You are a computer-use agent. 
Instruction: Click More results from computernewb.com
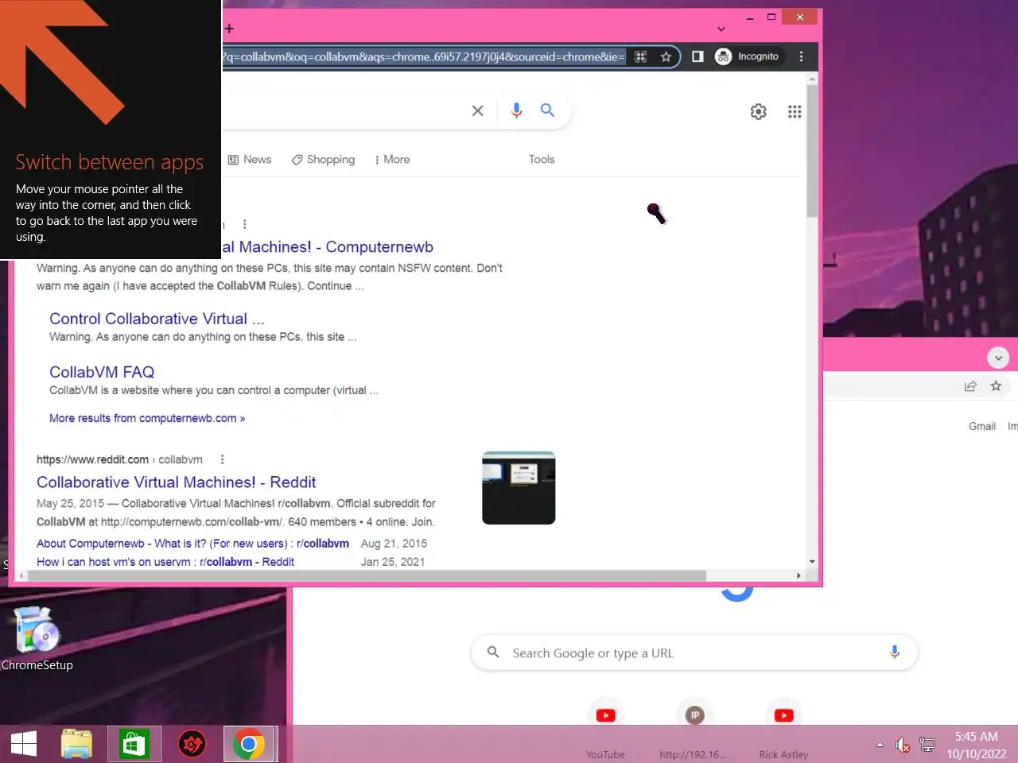147,418
